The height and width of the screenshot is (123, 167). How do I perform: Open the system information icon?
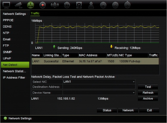coord(103,5)
